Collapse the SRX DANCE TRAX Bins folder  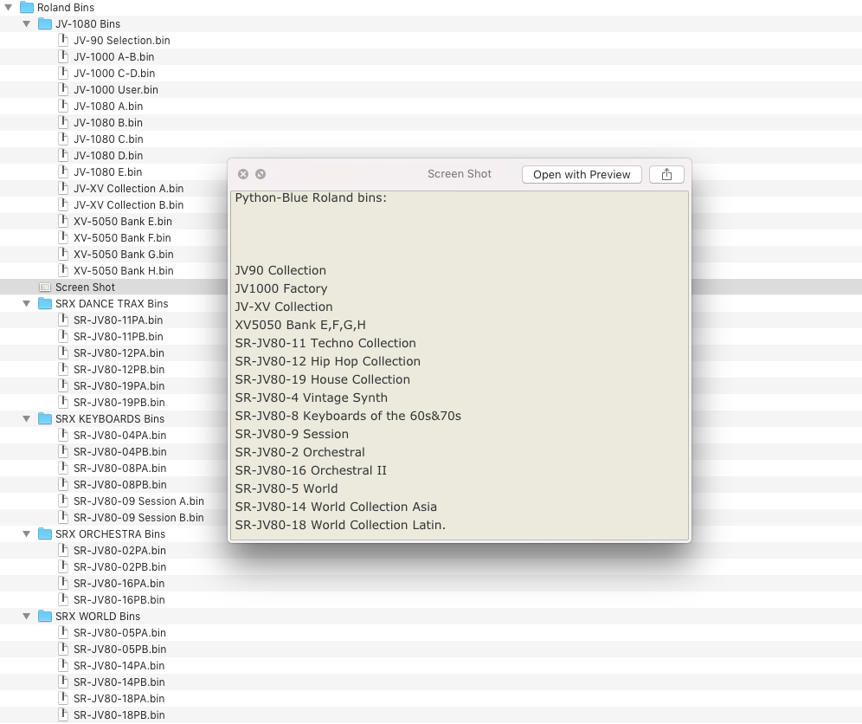(26, 304)
